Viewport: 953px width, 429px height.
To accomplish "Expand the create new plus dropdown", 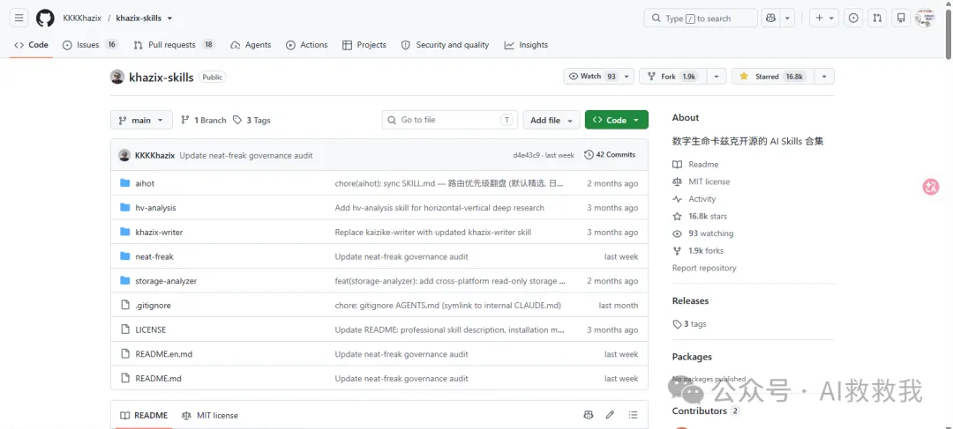I will [825, 18].
